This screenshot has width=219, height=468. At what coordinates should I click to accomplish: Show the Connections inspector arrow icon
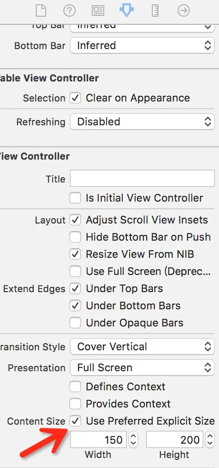(x=184, y=11)
